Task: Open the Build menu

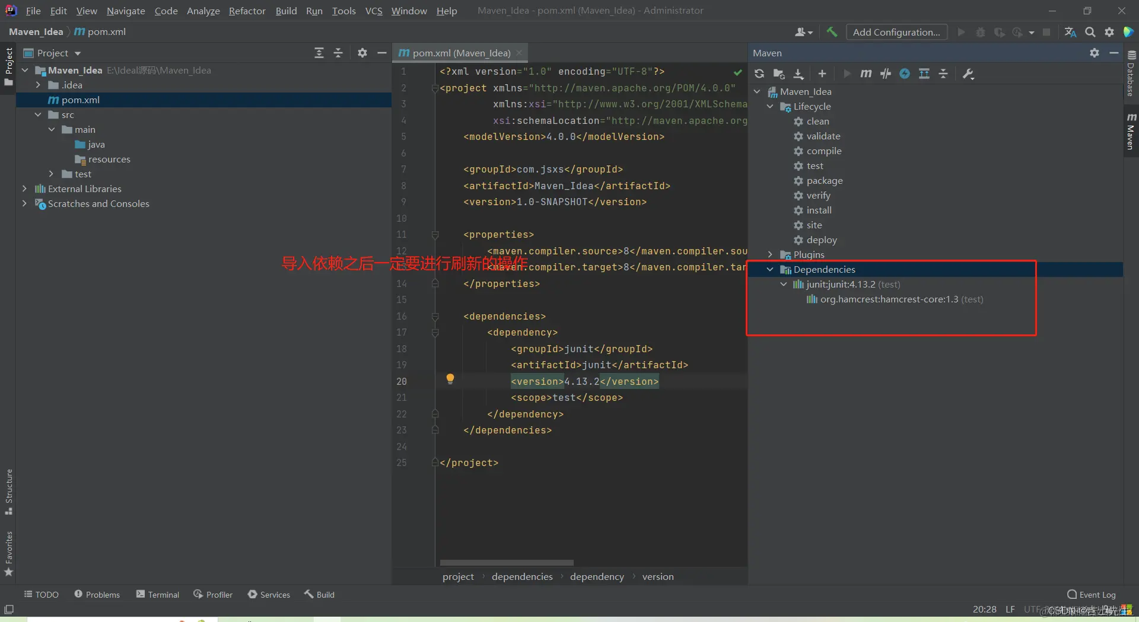Action: click(286, 11)
